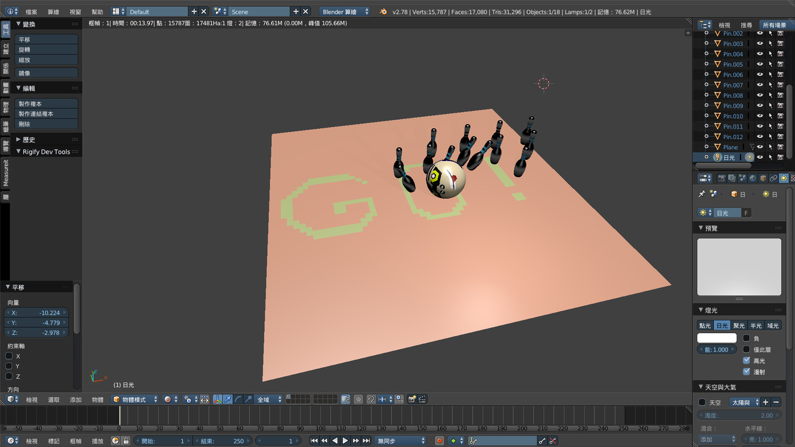This screenshot has width=795, height=447.
Task: Toggle the X constraint axis checkbox
Action: coord(9,356)
